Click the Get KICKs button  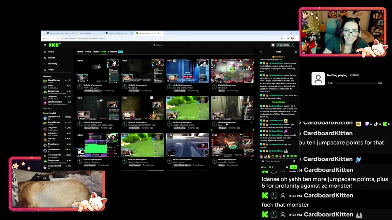tap(283, 45)
